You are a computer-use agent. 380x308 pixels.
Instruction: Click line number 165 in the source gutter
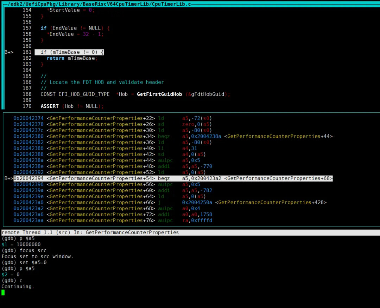[27, 76]
